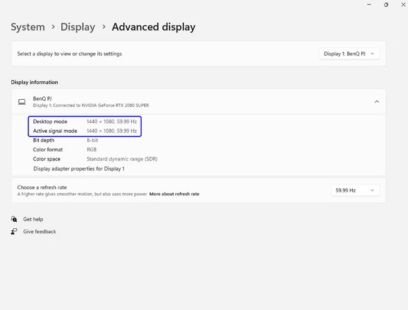Click the Standard dynamic range color space value

tap(122, 159)
